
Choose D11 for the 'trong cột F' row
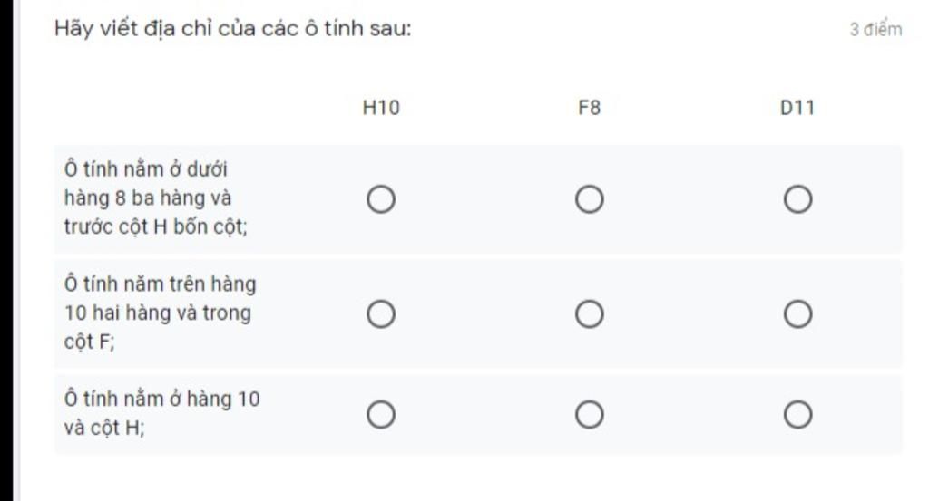coord(797,314)
